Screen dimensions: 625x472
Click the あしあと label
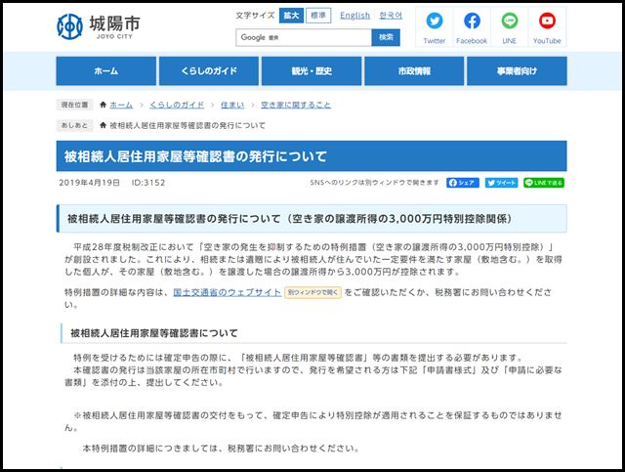point(74,126)
